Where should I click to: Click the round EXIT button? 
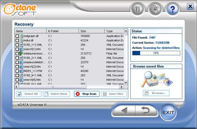click(x=168, y=113)
